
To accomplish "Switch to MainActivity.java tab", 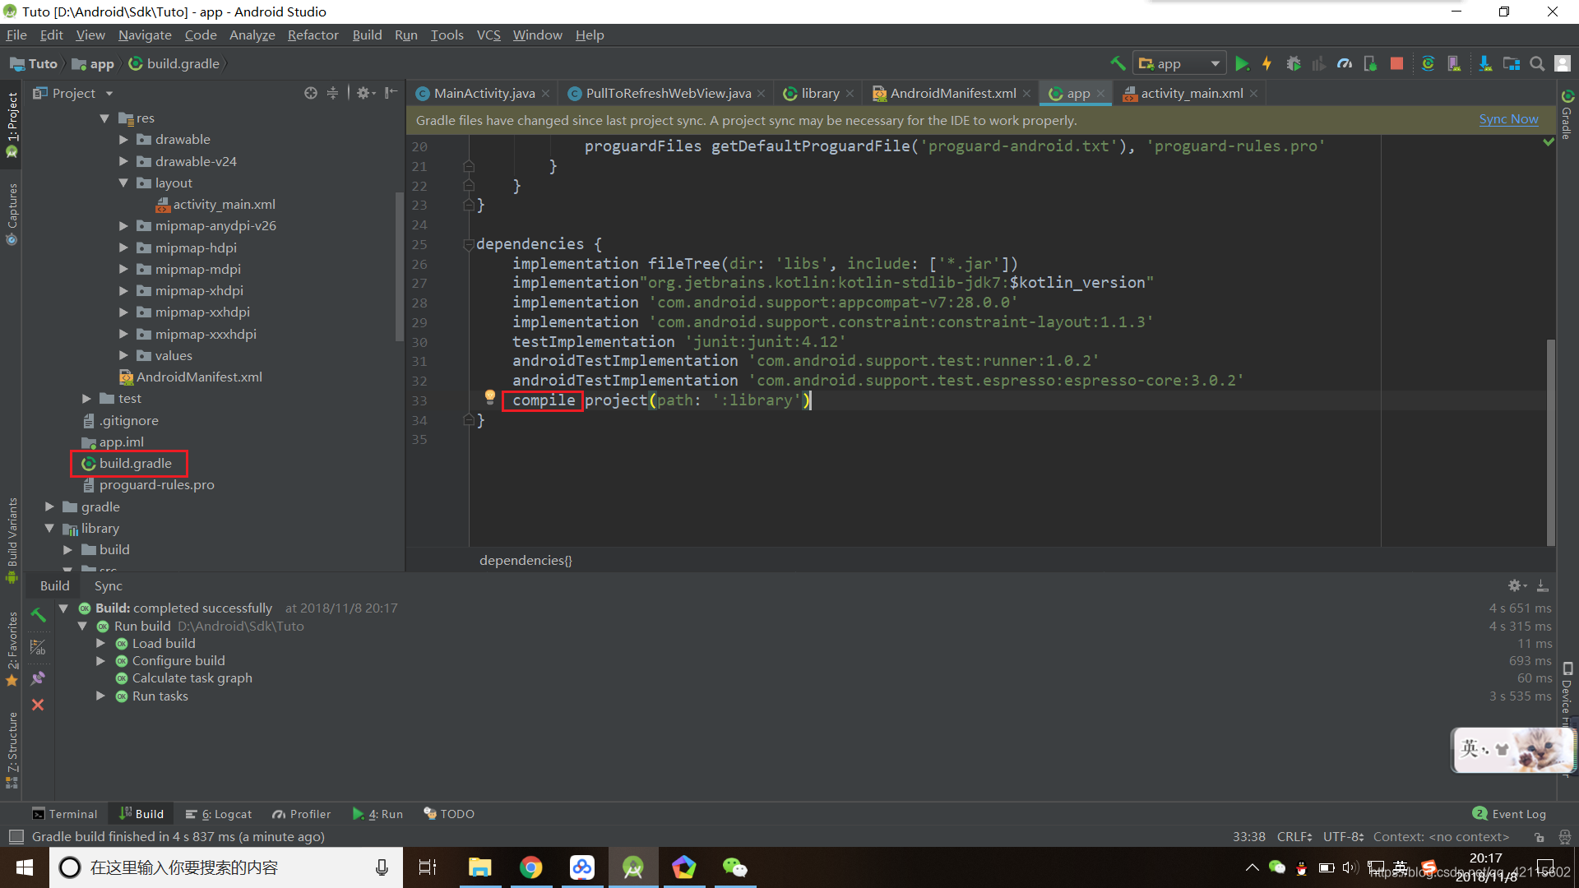I will pos(484,93).
